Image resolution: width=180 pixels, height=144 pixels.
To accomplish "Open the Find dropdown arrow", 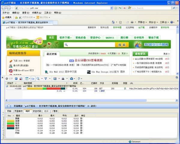I will (x=42, y=79).
